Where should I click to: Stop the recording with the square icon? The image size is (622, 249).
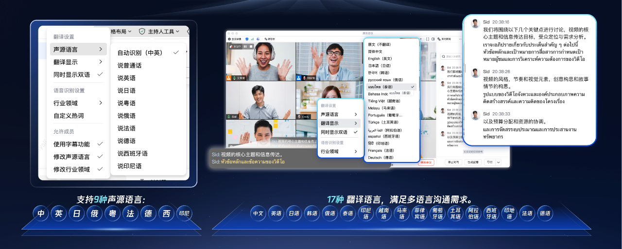click(251, 46)
